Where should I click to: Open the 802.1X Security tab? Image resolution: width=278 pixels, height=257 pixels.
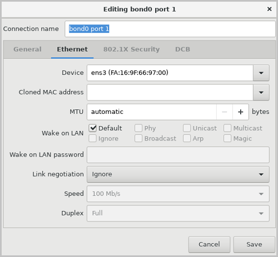point(131,49)
